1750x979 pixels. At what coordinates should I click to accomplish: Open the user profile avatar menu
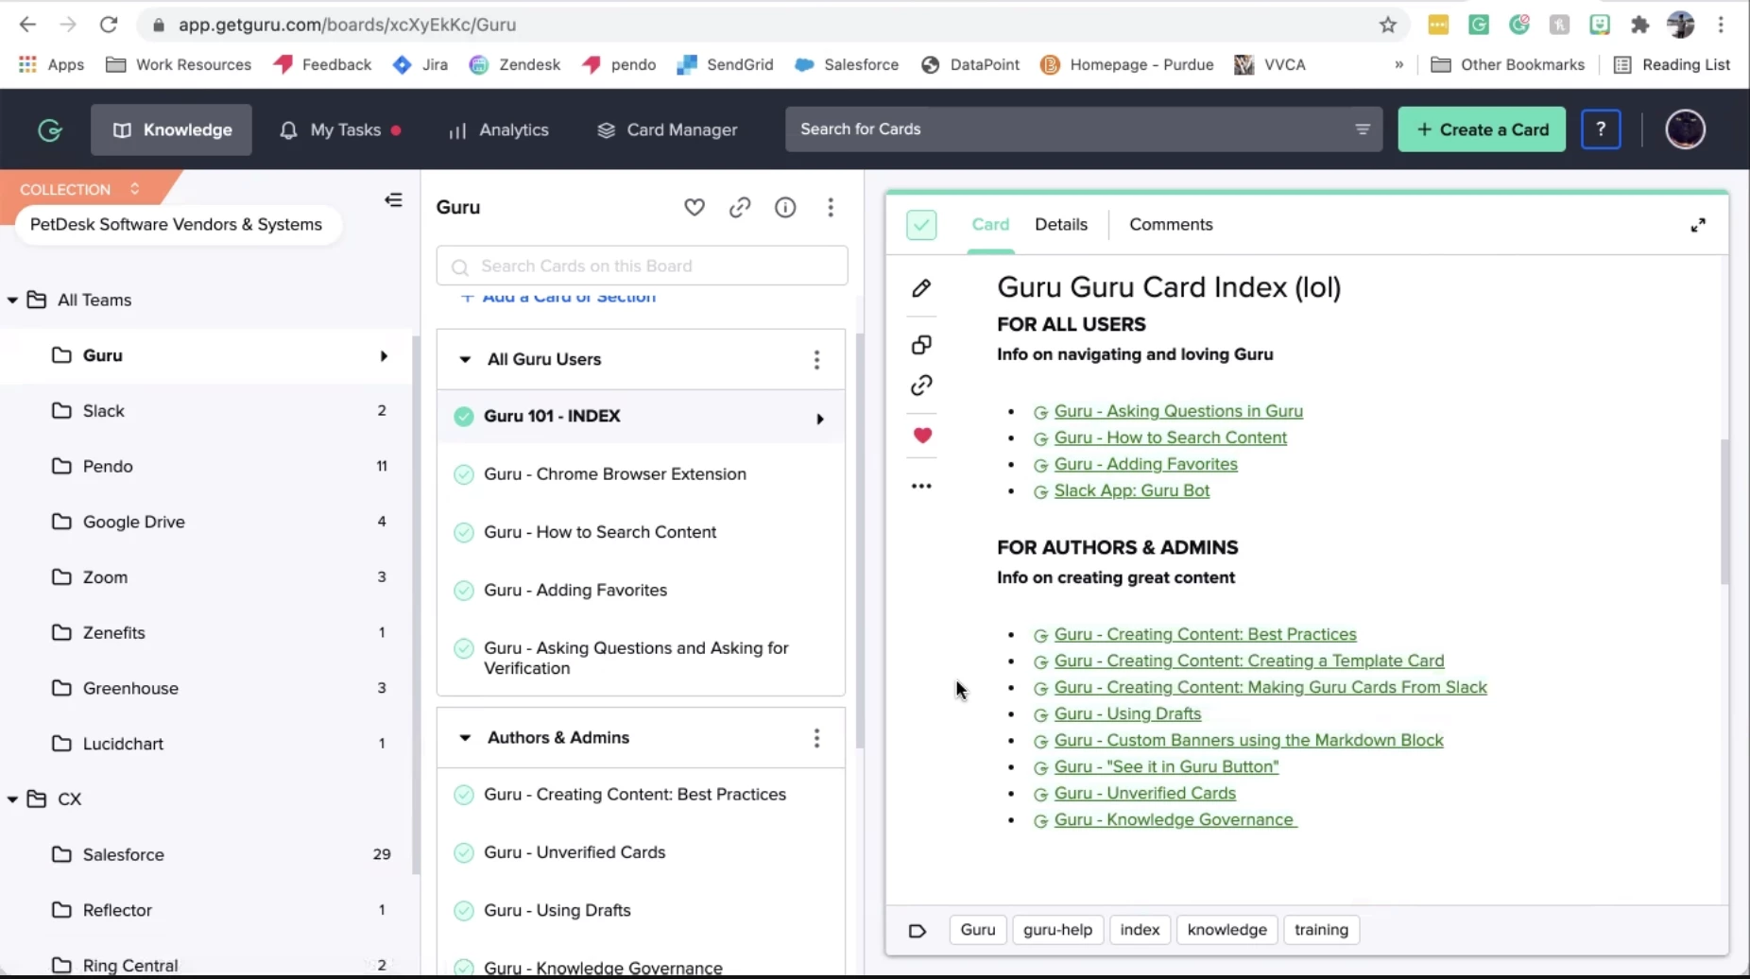pos(1685,129)
